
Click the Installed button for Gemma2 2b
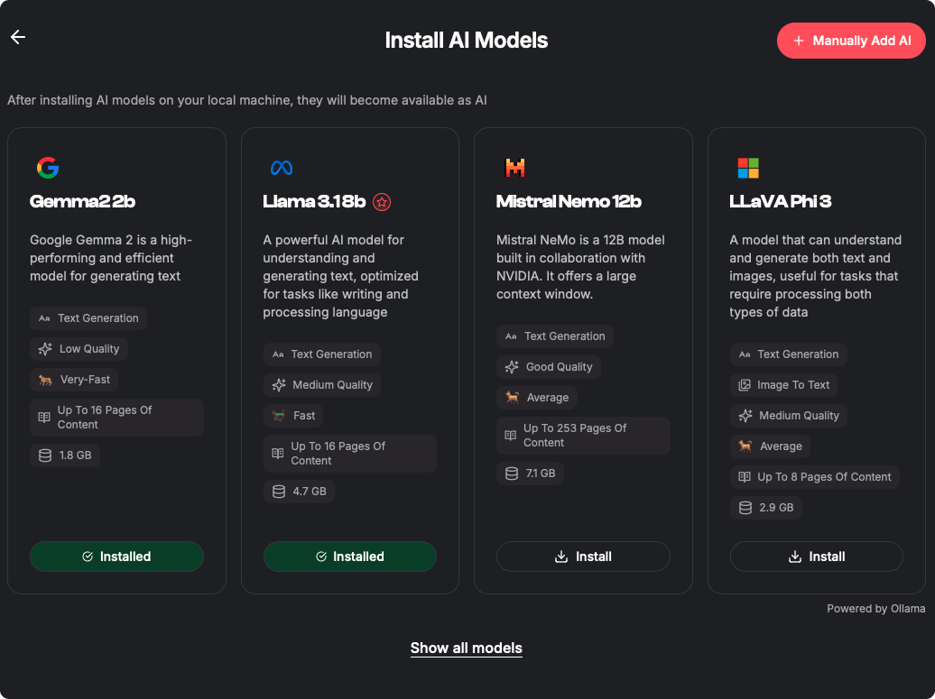point(117,556)
